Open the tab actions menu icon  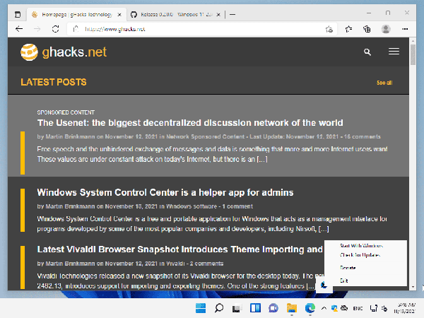(18, 14)
